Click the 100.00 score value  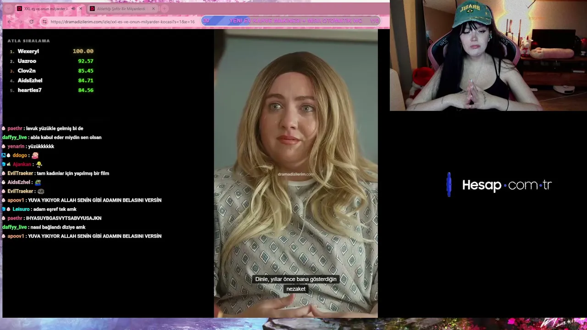[83, 51]
